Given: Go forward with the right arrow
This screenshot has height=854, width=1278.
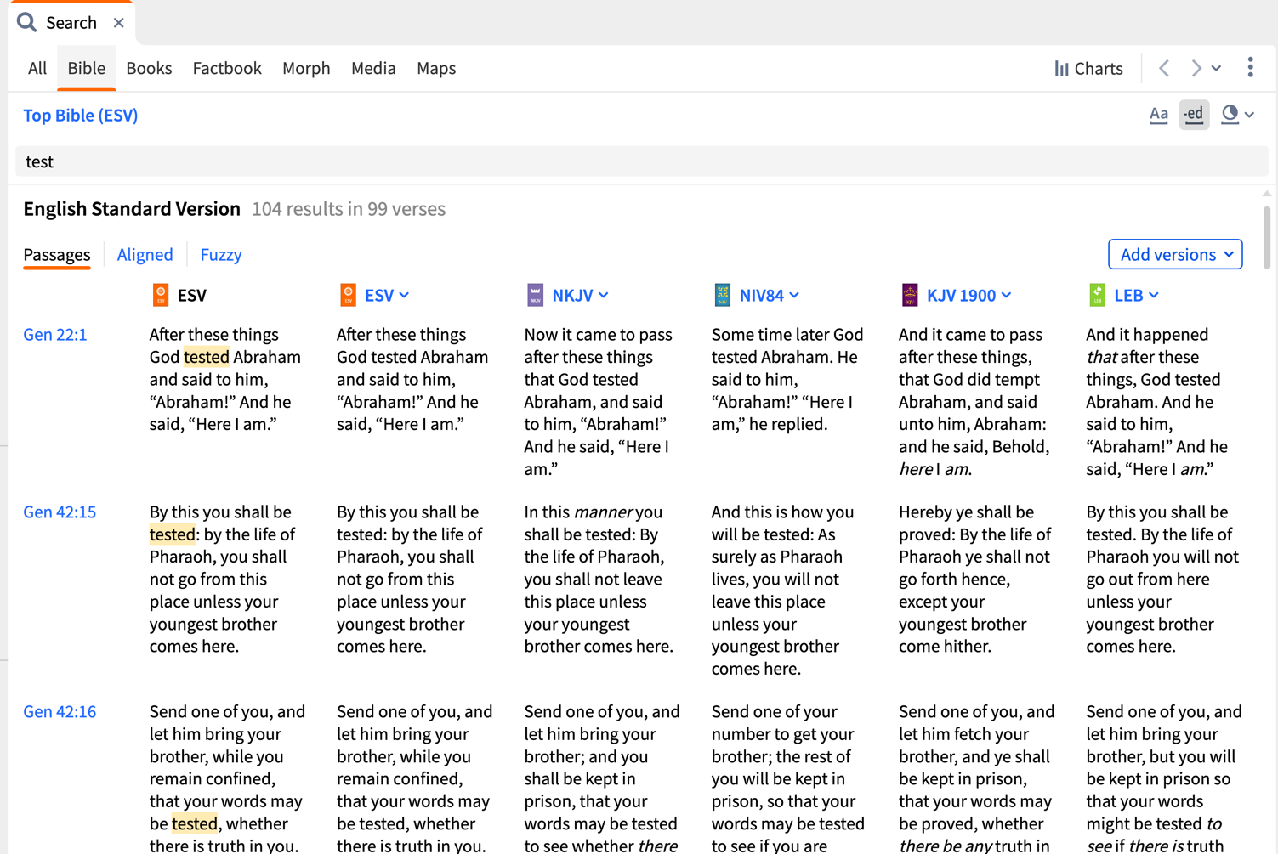Looking at the screenshot, I should tap(1196, 68).
